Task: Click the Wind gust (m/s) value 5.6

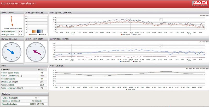Action: 21,35
